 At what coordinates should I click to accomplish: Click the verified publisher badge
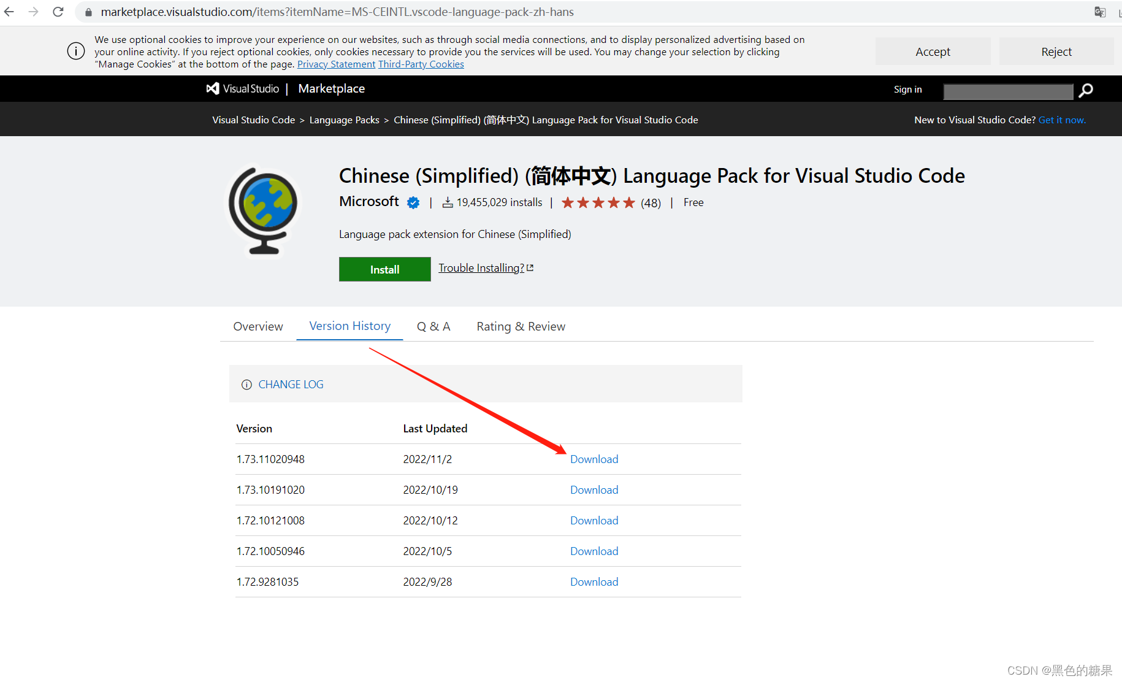[x=414, y=202]
